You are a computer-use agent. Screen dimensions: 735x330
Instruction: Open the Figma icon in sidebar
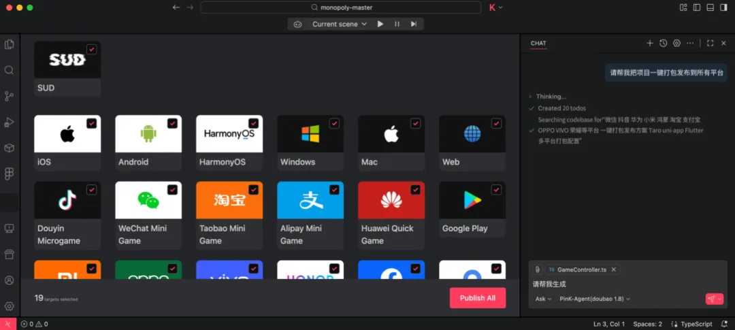pyautogui.click(x=9, y=174)
